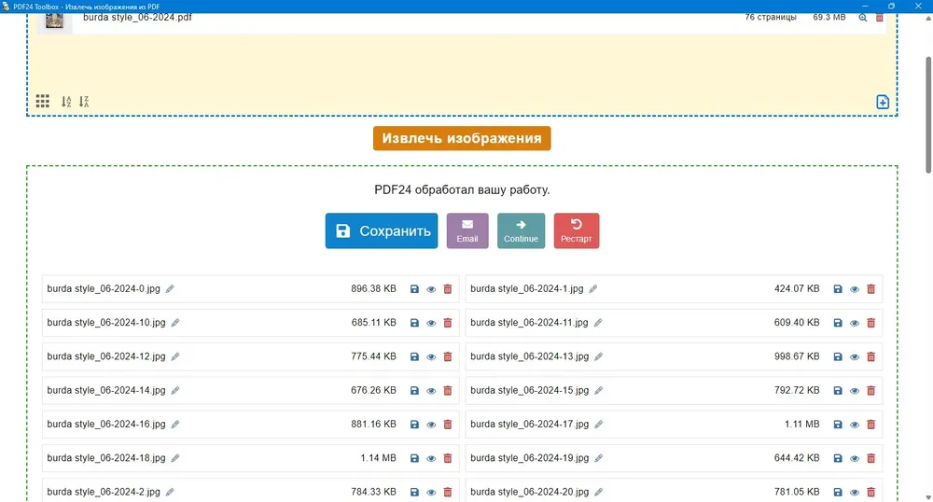
Task: Save burda style_06-2024-17.jpg file
Action: (x=838, y=425)
